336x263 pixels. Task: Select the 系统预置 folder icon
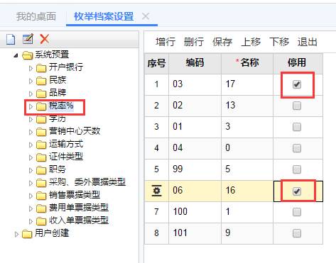pos(27,55)
